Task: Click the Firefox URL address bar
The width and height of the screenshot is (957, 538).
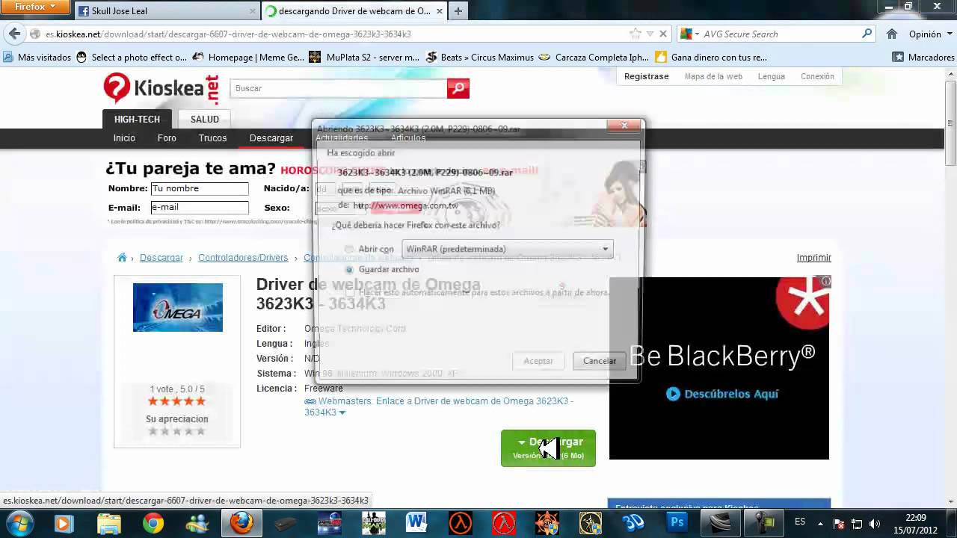Action: [329, 34]
